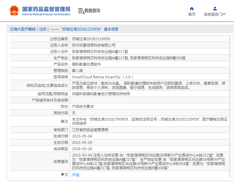Click the 注册人名称 row label
The width and height of the screenshot is (234, 184).
(x=59, y=45)
